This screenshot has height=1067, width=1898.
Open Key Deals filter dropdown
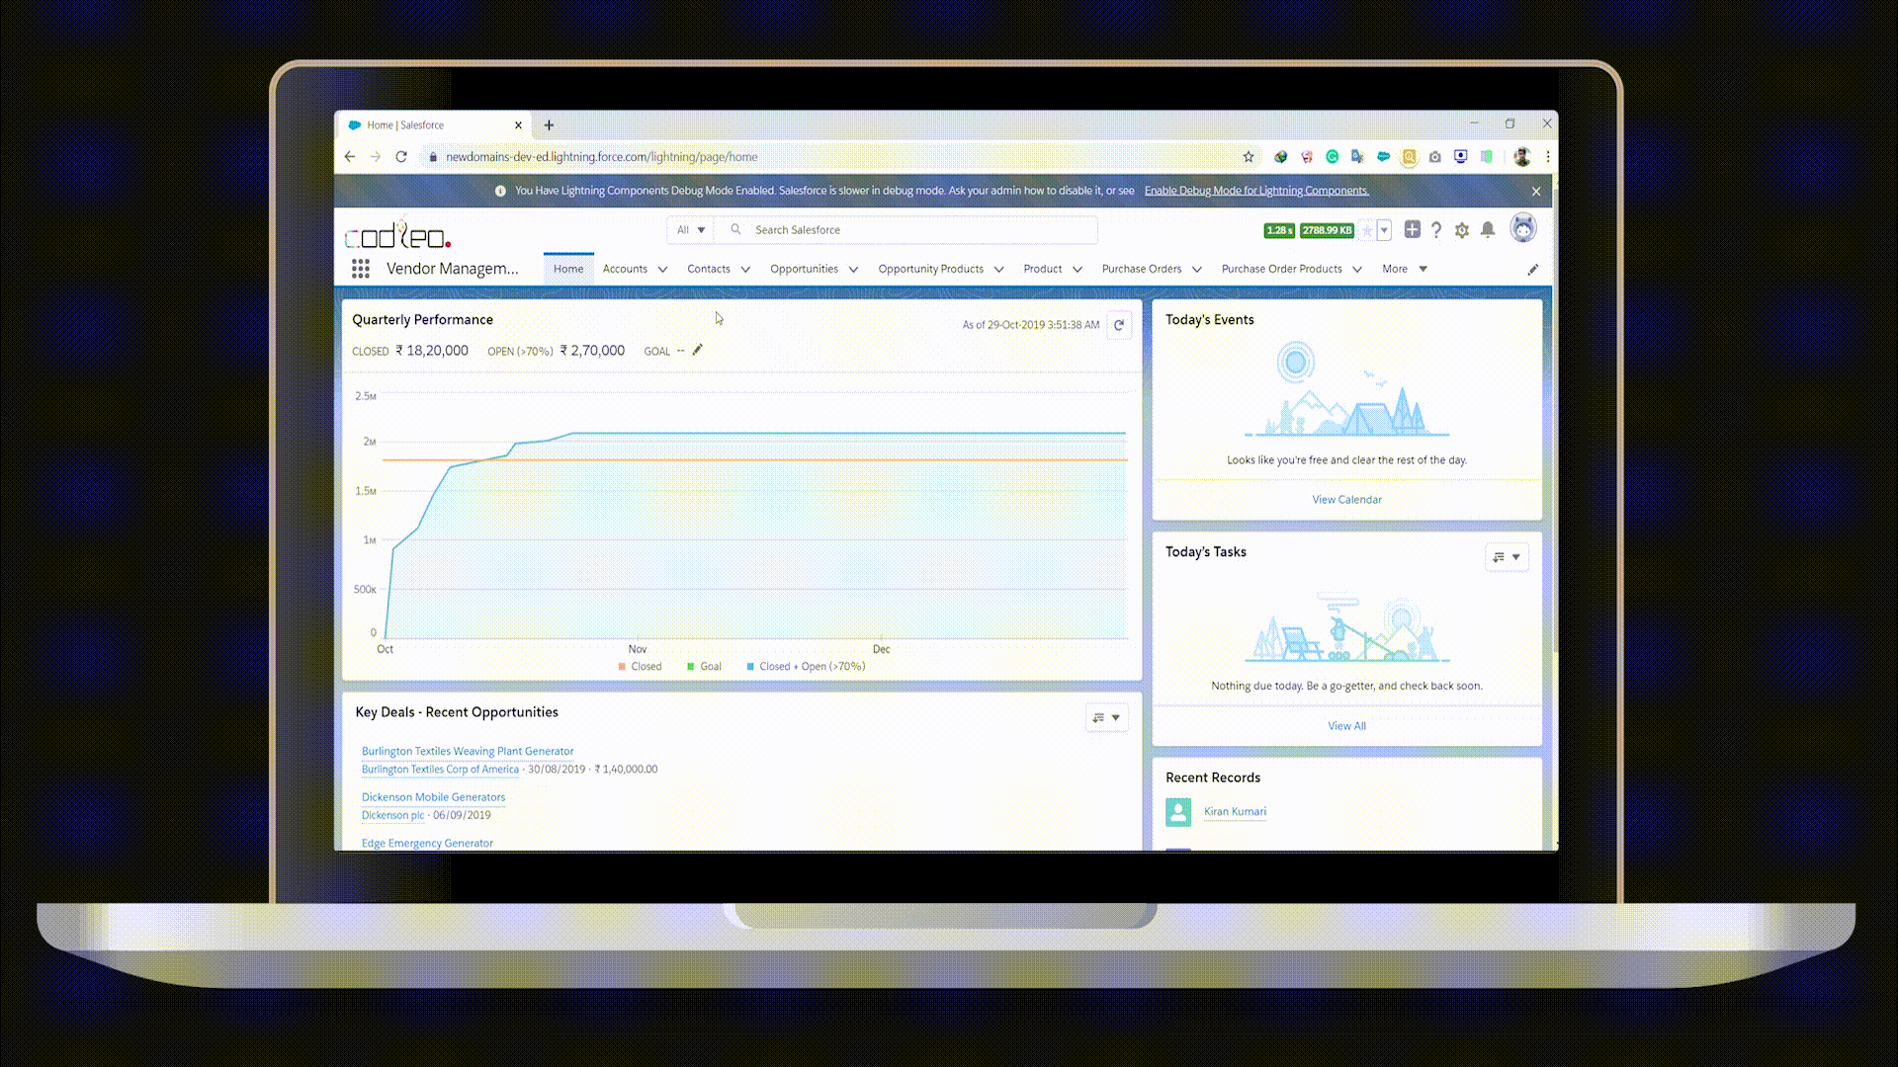(x=1106, y=718)
